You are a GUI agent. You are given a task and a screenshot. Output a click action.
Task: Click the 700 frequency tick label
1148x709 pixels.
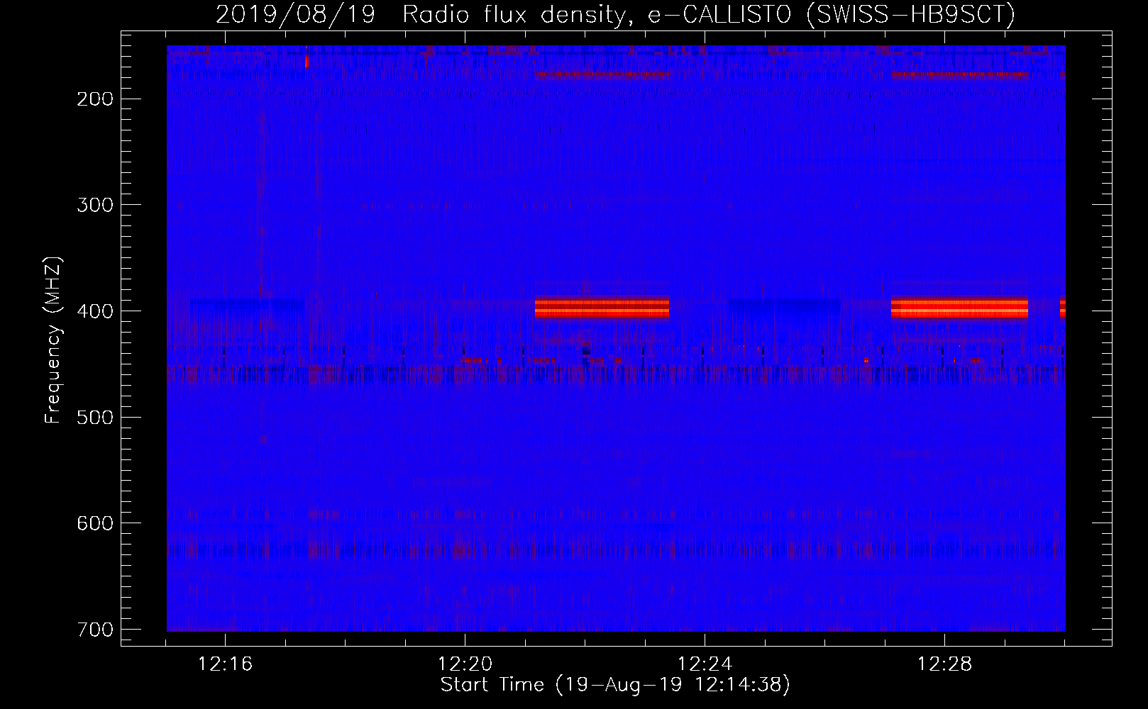(x=94, y=629)
